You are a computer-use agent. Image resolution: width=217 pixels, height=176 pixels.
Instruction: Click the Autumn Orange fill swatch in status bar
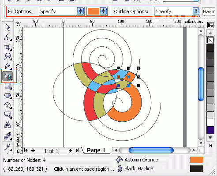click(x=197, y=160)
